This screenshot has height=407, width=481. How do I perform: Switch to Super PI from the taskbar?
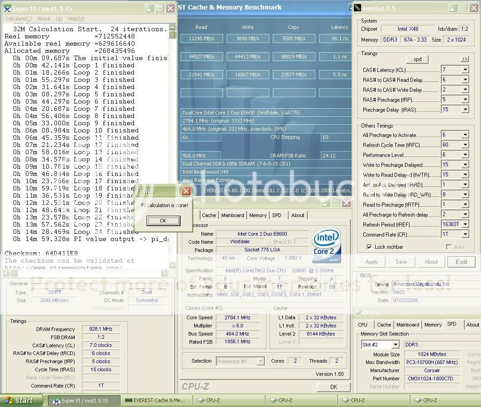click(x=83, y=400)
